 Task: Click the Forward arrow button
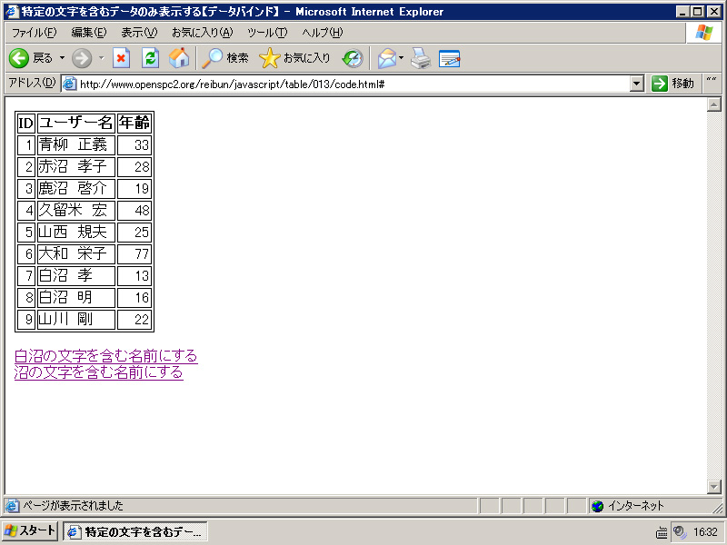(x=82, y=58)
